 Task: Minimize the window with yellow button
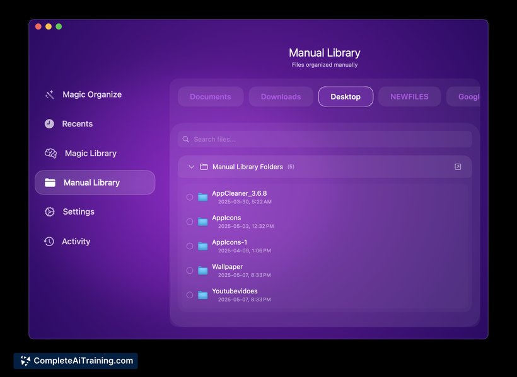click(49, 26)
